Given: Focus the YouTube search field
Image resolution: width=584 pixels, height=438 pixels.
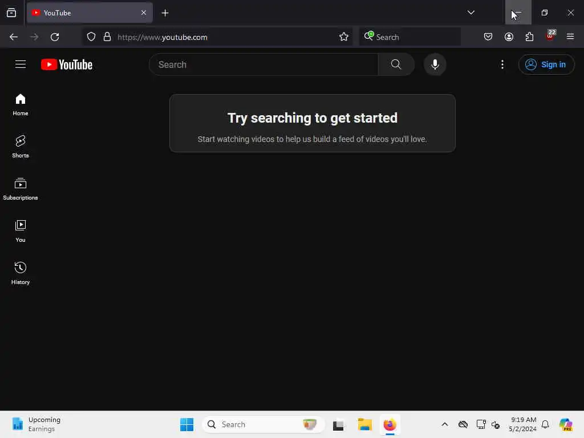Looking at the screenshot, I should click(x=263, y=64).
